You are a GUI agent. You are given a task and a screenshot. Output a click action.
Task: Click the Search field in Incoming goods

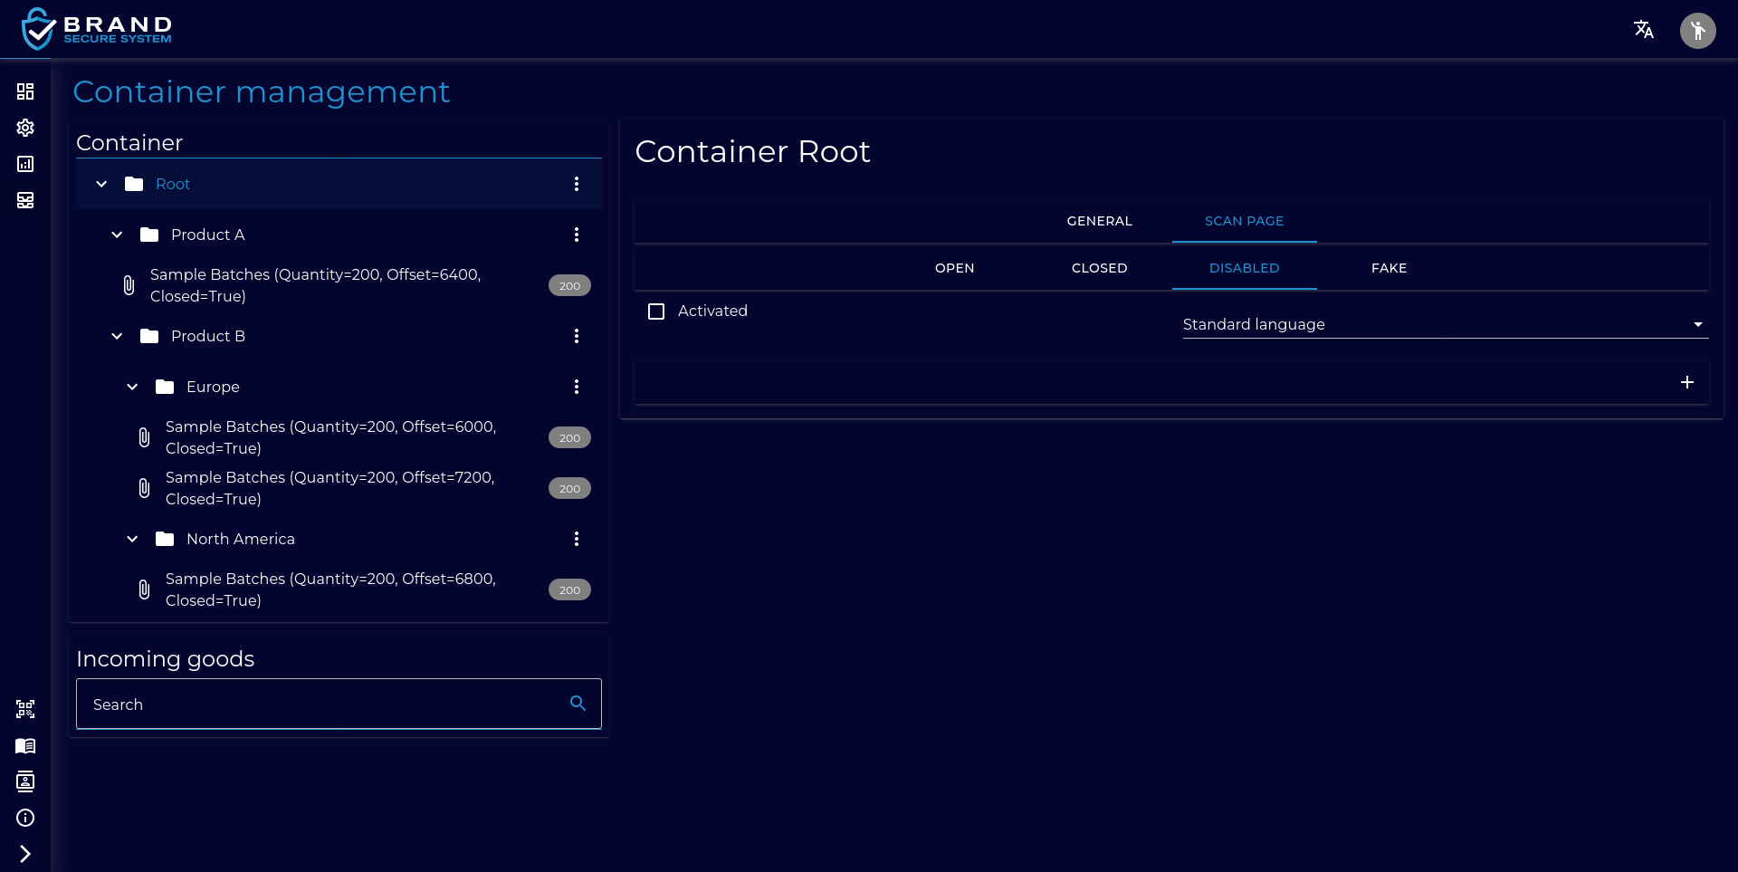click(x=339, y=704)
